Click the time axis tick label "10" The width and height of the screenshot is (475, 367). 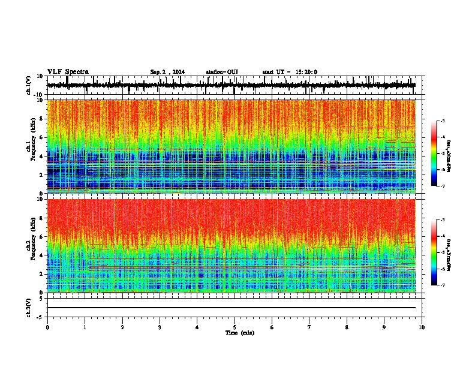(x=422, y=327)
